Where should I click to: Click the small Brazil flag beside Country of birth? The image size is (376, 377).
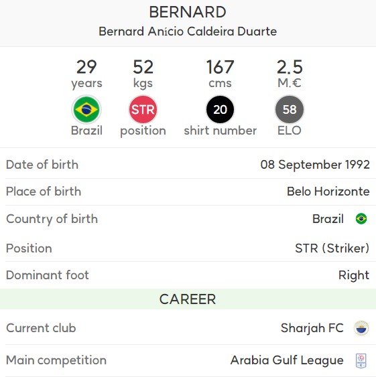click(361, 219)
